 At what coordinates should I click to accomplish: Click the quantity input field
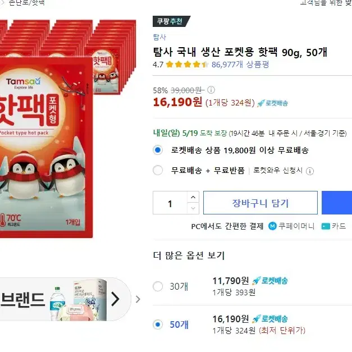[x=170, y=203]
